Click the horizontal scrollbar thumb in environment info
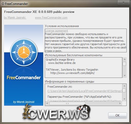This screenshot has width=131, height=124. 67,103
